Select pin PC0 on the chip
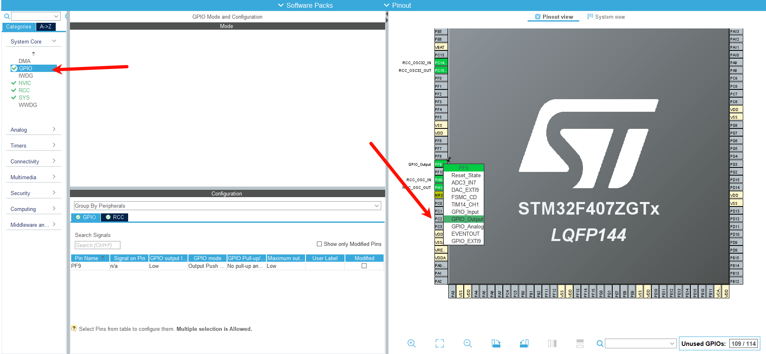The height and width of the screenshot is (354, 766). (439, 203)
